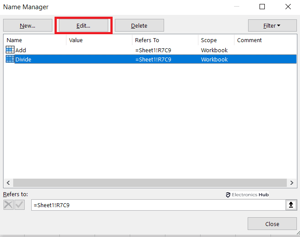
Task: Close the Name Manager dialog via Close button
Action: point(272,224)
